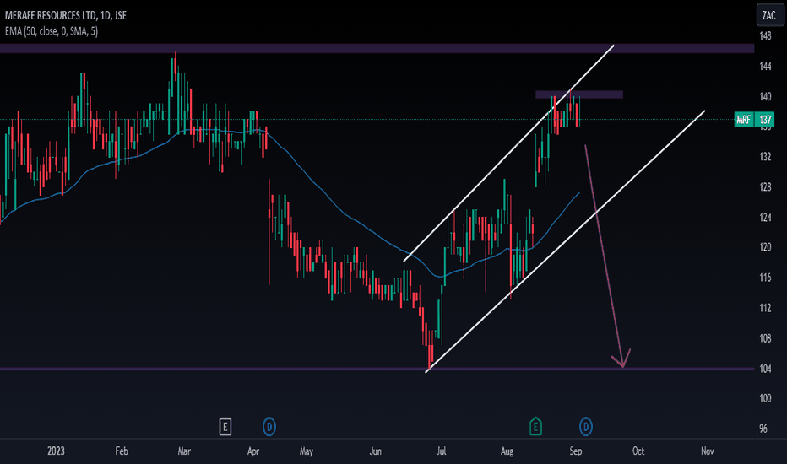The image size is (787, 464).
Task: Click the 112 price axis label
Action: pyautogui.click(x=765, y=307)
